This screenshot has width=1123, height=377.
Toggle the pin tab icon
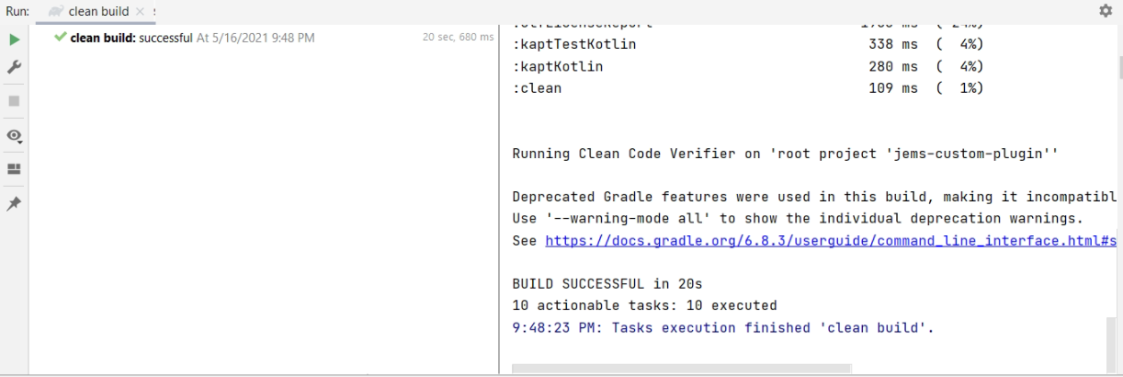coord(14,204)
